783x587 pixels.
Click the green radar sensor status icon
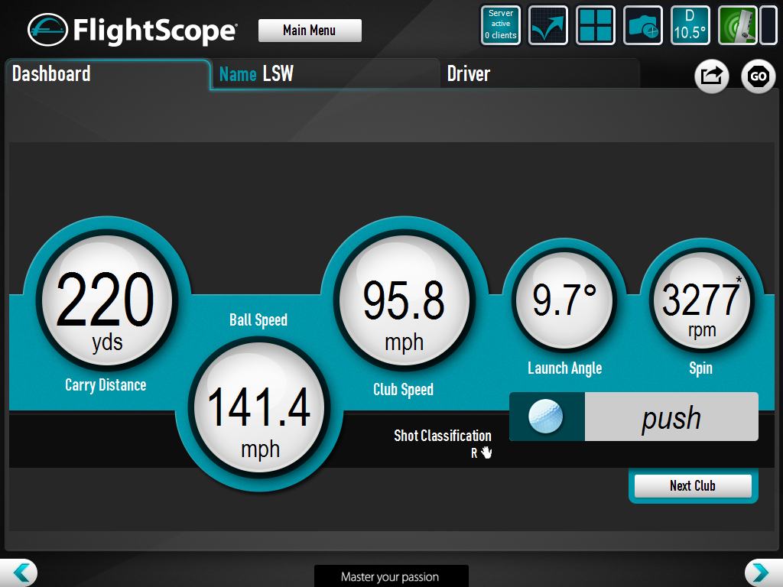point(737,25)
